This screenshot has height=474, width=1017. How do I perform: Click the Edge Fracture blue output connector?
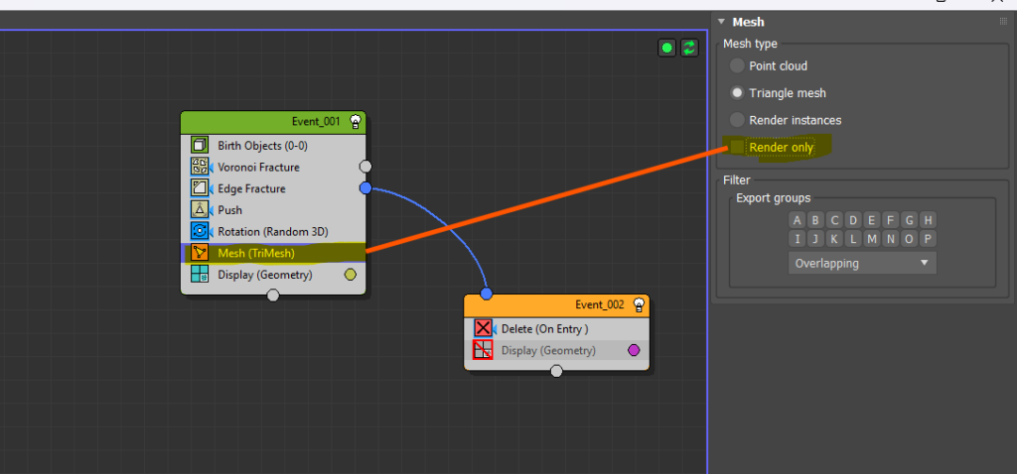point(365,188)
